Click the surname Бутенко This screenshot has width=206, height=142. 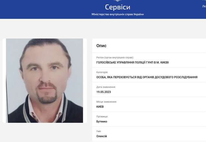(x=102, y=121)
